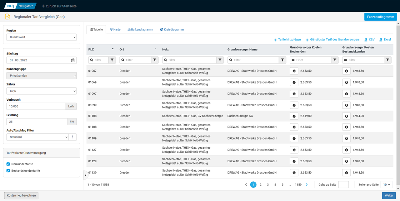The image size is (400, 201).
Task: Click the Grundversorger Name filter text box
Action: tap(253, 60)
